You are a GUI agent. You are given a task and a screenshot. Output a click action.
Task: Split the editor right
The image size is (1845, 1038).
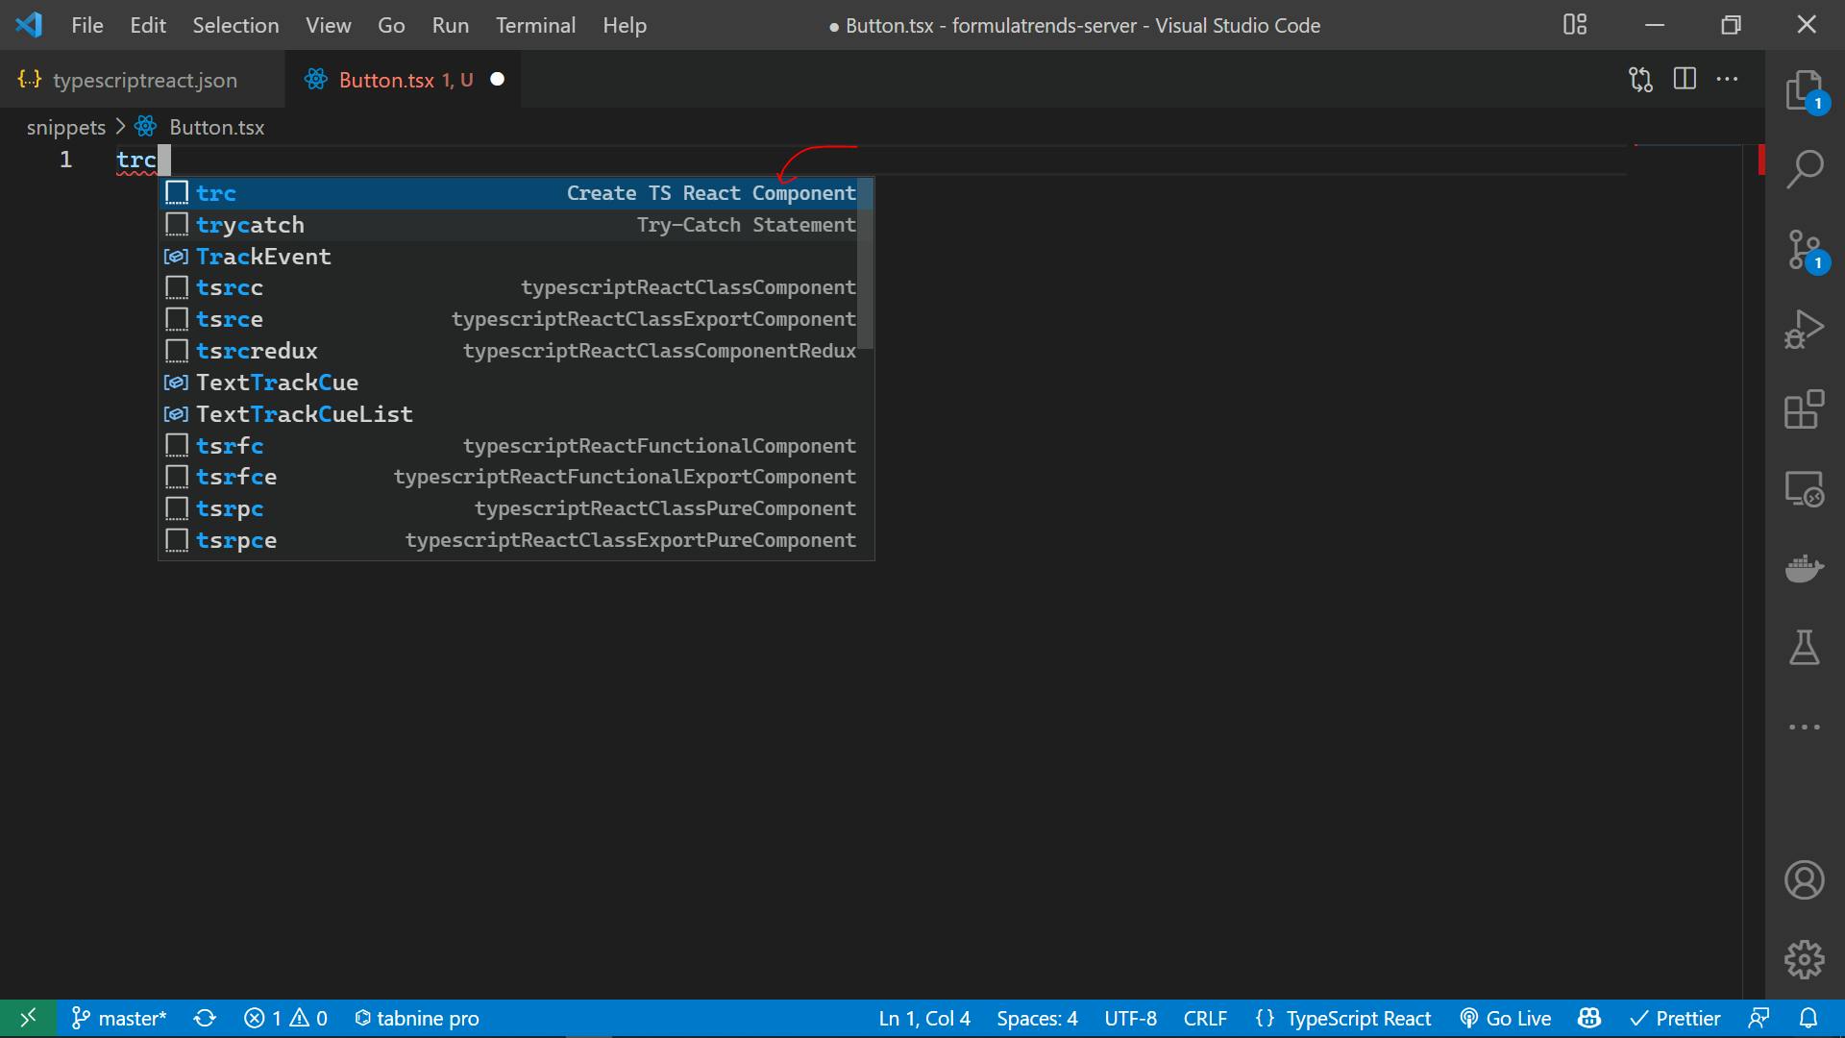1685,79
